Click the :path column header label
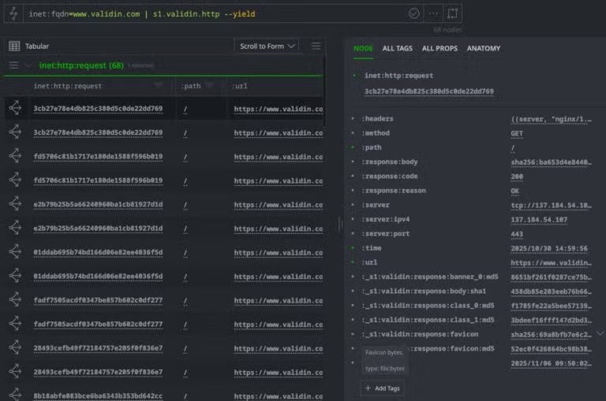Viewport: 606px width, 401px height. point(191,86)
